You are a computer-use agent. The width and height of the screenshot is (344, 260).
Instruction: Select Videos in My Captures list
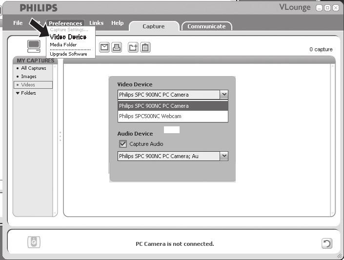pyautogui.click(x=33, y=85)
